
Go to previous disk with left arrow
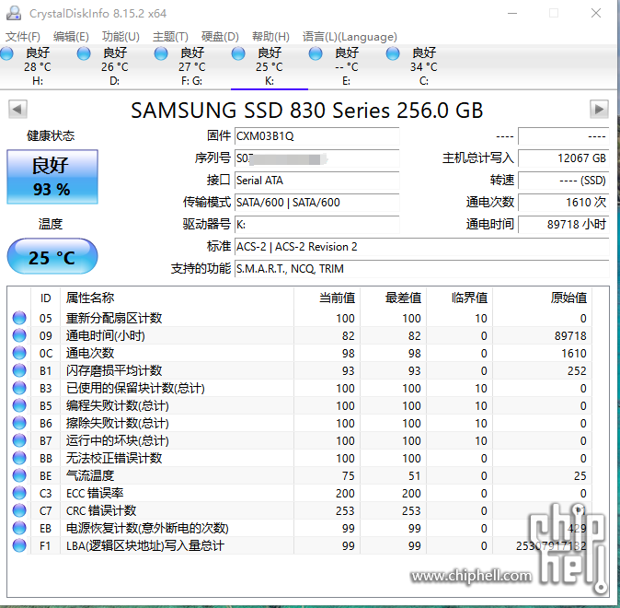pos(17,109)
